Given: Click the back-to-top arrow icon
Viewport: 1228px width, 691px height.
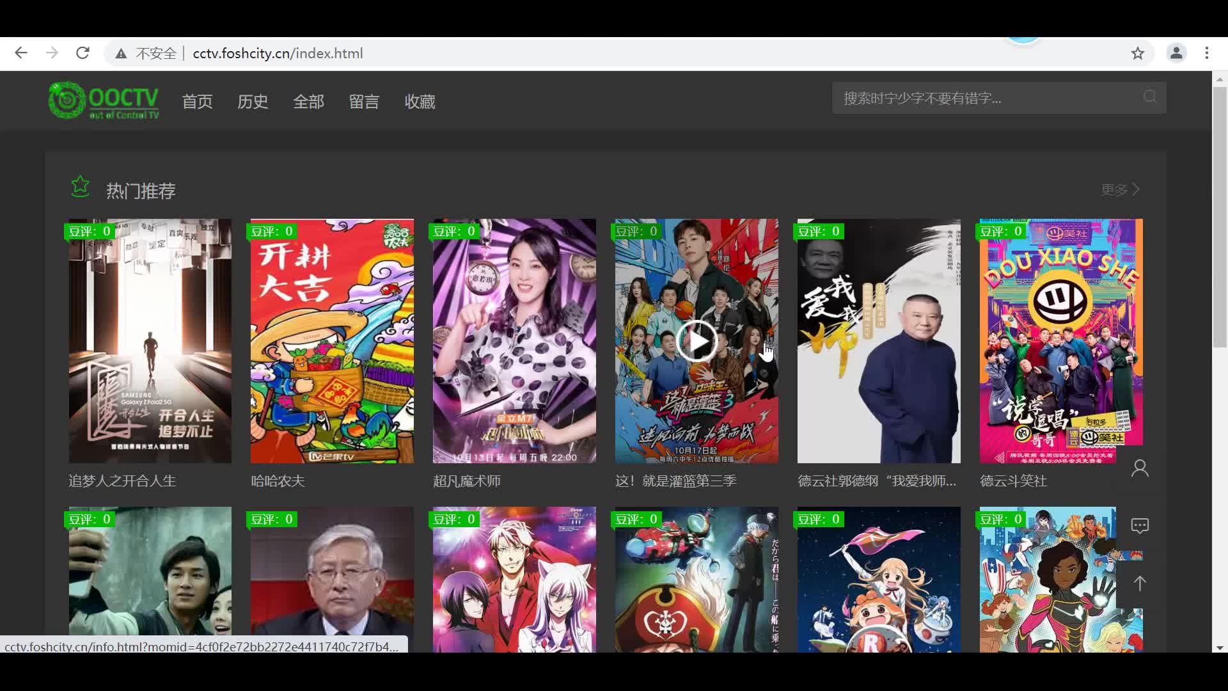Looking at the screenshot, I should point(1140,584).
